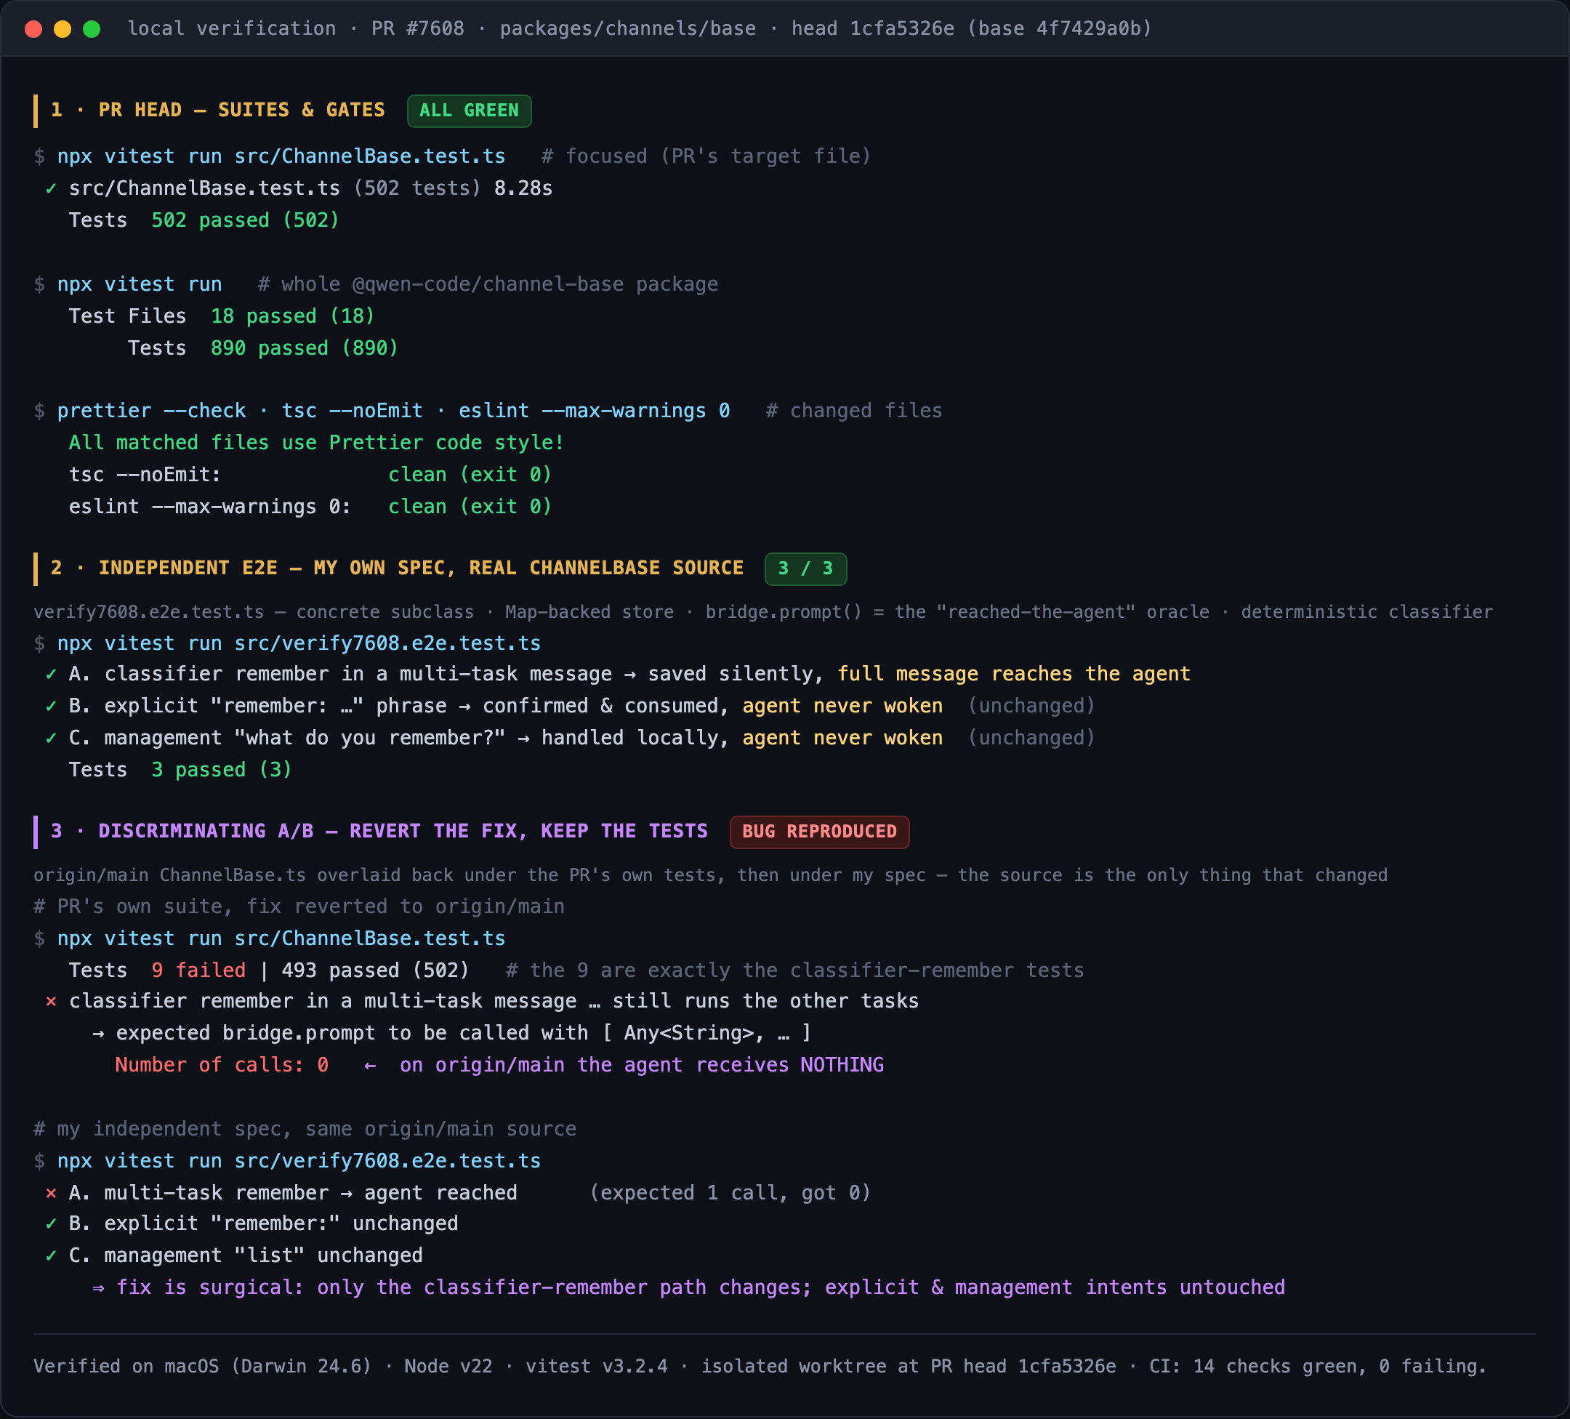This screenshot has width=1570, height=1419.
Task: Click the red close window button
Action: (x=33, y=29)
